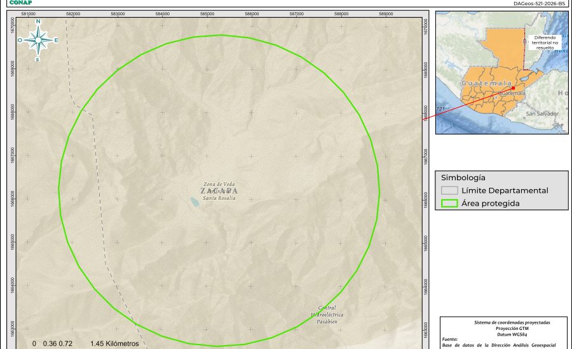Click the compass rose north arrow
Image resolution: width=572 pixels, height=349 pixels.
[x=38, y=39]
